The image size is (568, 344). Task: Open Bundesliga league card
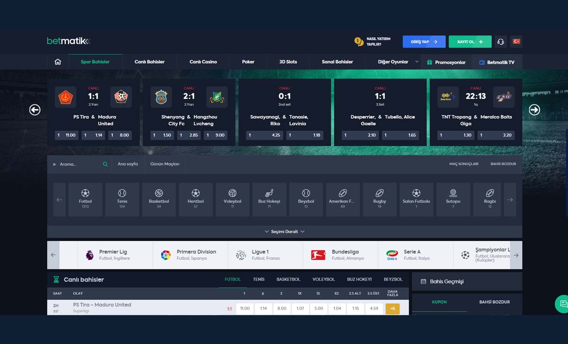click(x=341, y=255)
